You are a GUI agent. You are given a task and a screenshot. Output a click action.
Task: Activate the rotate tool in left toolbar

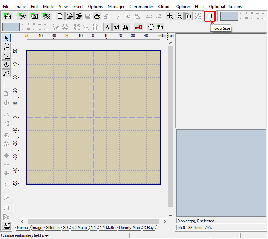(x=6, y=65)
